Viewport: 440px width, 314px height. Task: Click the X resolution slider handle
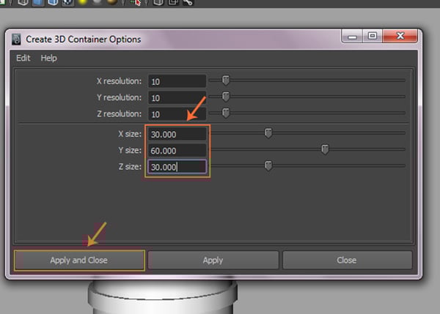tap(226, 80)
